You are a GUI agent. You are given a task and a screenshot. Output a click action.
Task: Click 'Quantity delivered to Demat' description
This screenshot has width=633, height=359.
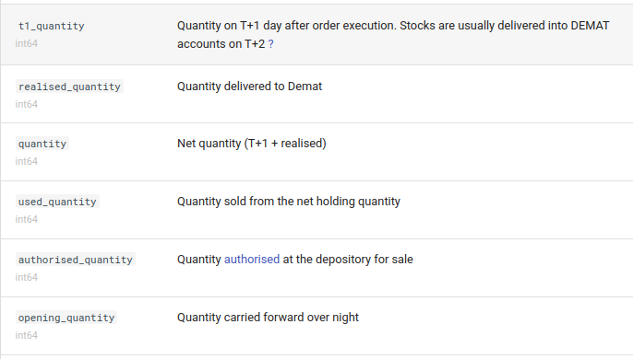coord(249,87)
